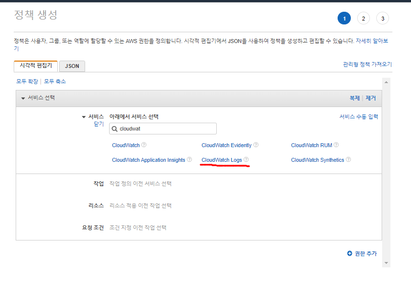Click text 조건 지정 이전 작업 선택
Image resolution: width=411 pixels, height=284 pixels.
pyautogui.click(x=138, y=227)
